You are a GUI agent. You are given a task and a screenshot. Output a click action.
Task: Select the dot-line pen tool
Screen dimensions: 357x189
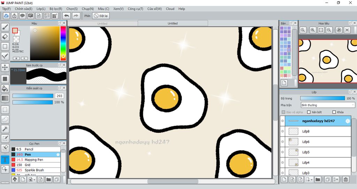tap(5, 56)
